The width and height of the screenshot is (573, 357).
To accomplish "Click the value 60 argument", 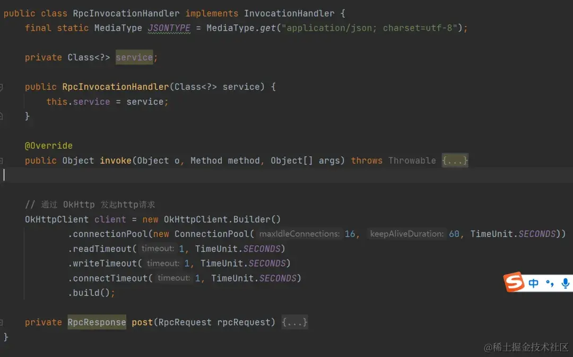I will pyautogui.click(x=454, y=234).
